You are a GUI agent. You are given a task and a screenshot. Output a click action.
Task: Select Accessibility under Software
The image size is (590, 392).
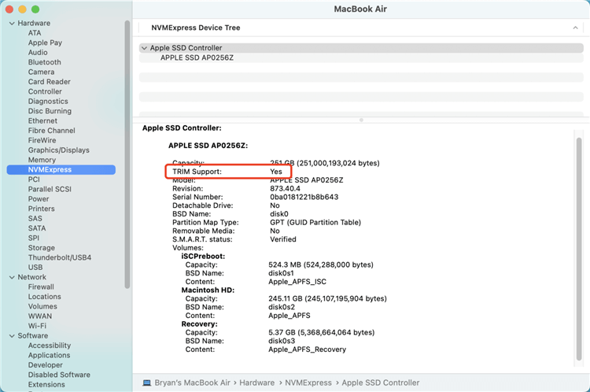click(50, 346)
